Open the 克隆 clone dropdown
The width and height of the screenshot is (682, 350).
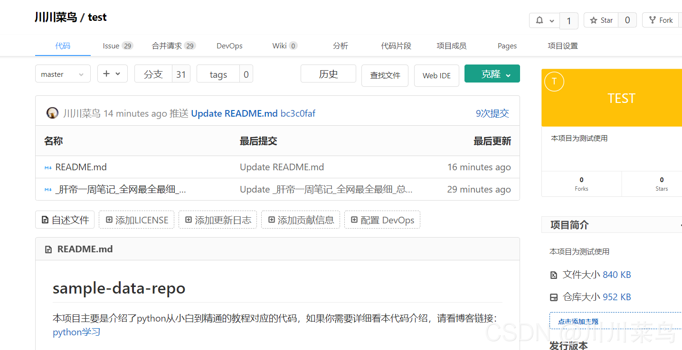[x=492, y=74]
